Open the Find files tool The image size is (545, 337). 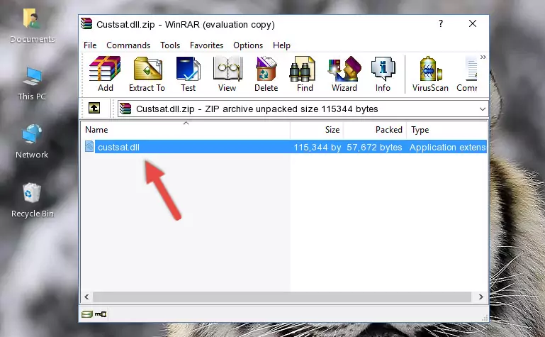305,74
